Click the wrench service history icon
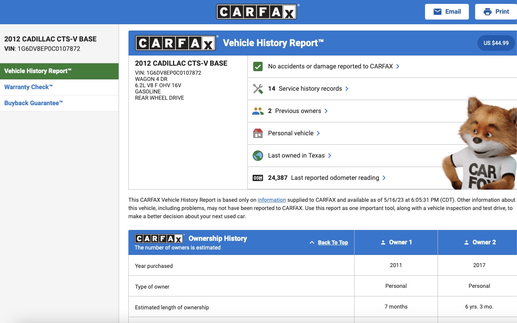 click(x=258, y=89)
